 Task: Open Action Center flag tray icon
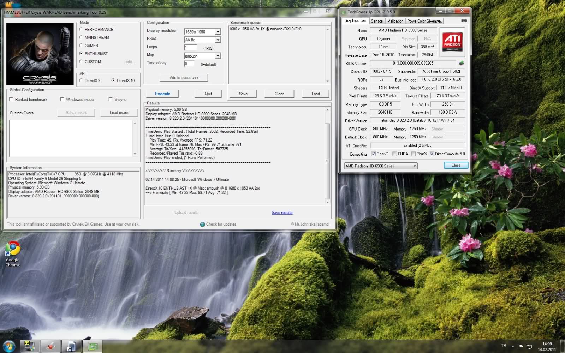pos(521,346)
